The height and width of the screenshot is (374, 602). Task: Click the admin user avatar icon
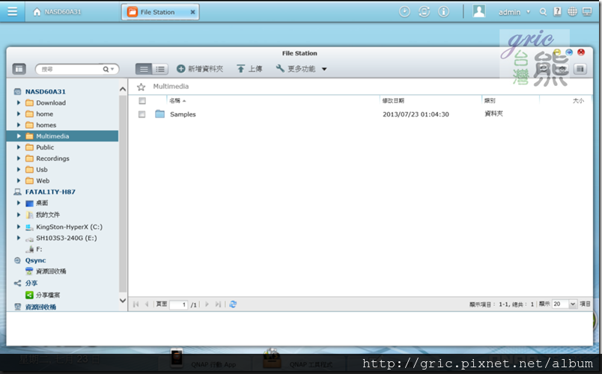(x=478, y=11)
